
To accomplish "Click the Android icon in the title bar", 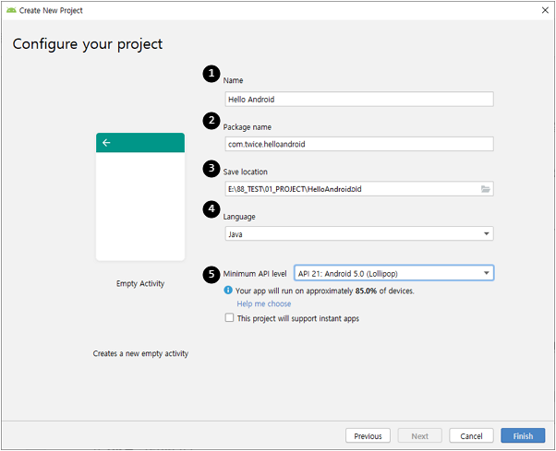I will point(10,8).
